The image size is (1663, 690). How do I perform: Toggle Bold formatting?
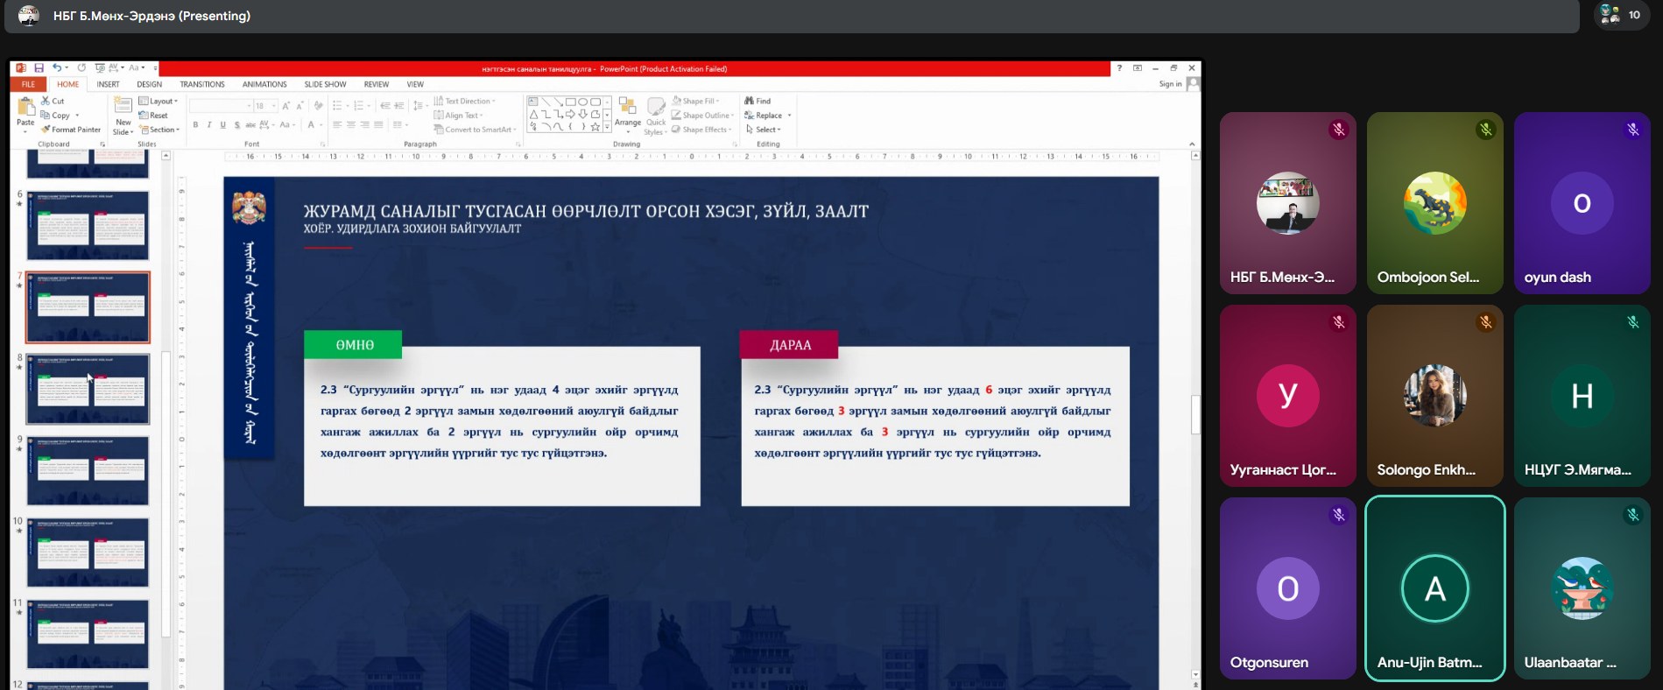pyautogui.click(x=195, y=125)
